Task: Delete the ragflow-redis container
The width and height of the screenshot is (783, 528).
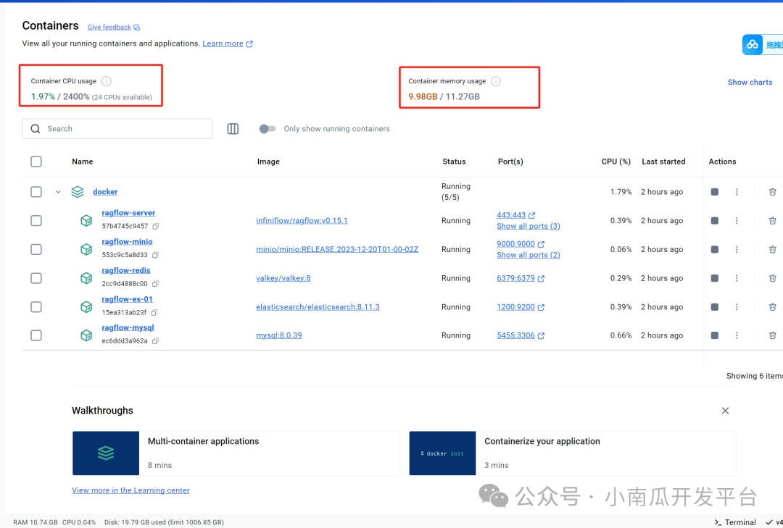Action: pyautogui.click(x=773, y=278)
